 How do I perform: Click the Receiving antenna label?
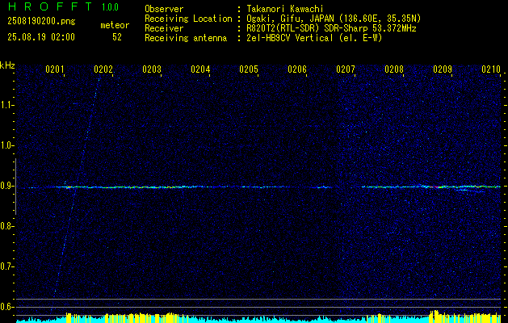pos(186,38)
